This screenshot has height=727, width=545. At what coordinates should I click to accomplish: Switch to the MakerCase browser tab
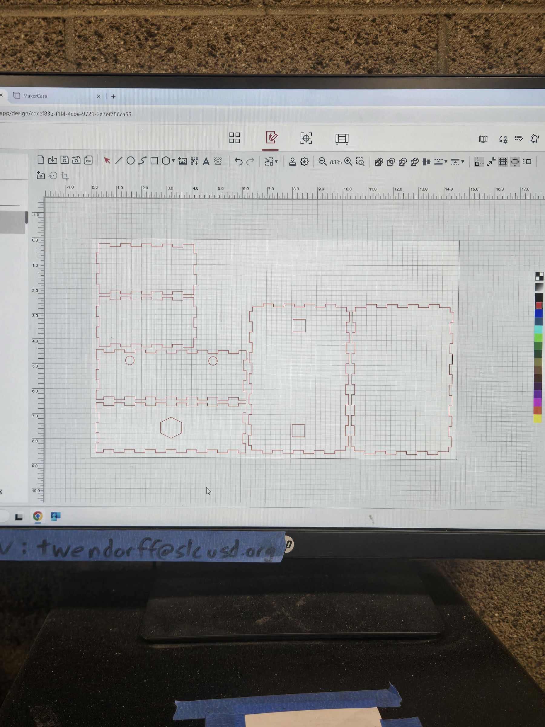(x=35, y=96)
